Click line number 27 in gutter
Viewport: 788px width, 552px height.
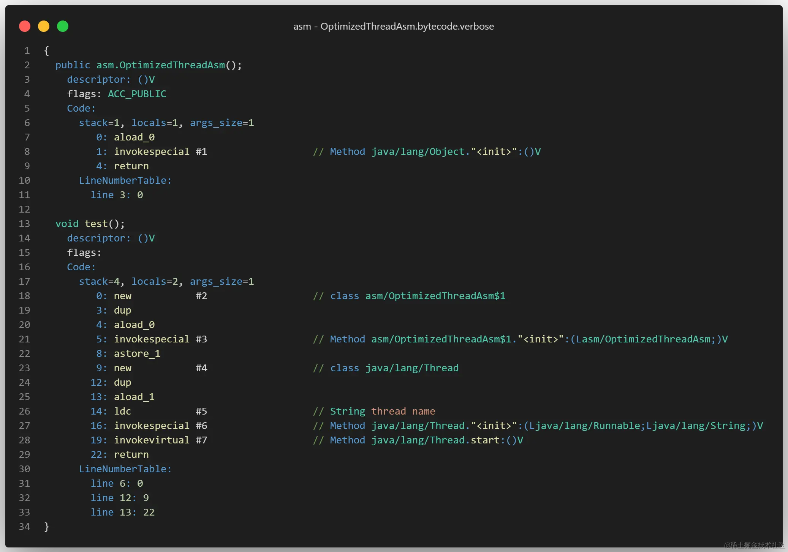tap(24, 426)
